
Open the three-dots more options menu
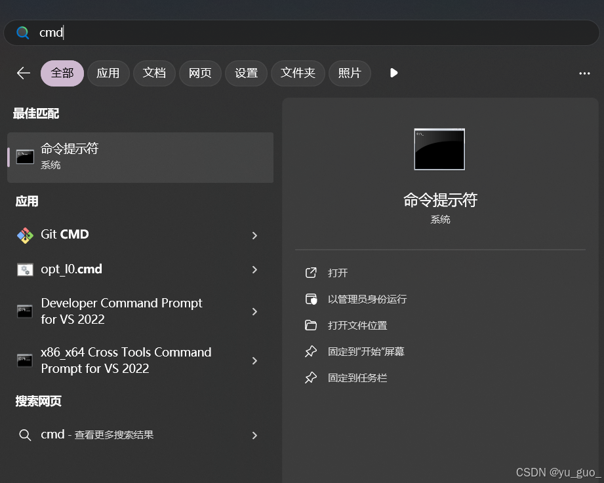pyautogui.click(x=584, y=73)
